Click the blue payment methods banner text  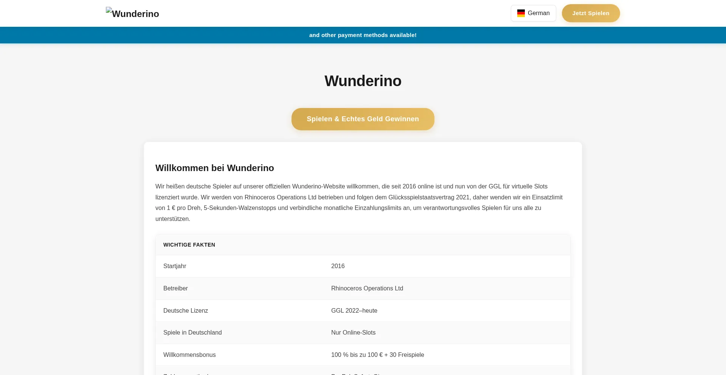click(x=363, y=35)
